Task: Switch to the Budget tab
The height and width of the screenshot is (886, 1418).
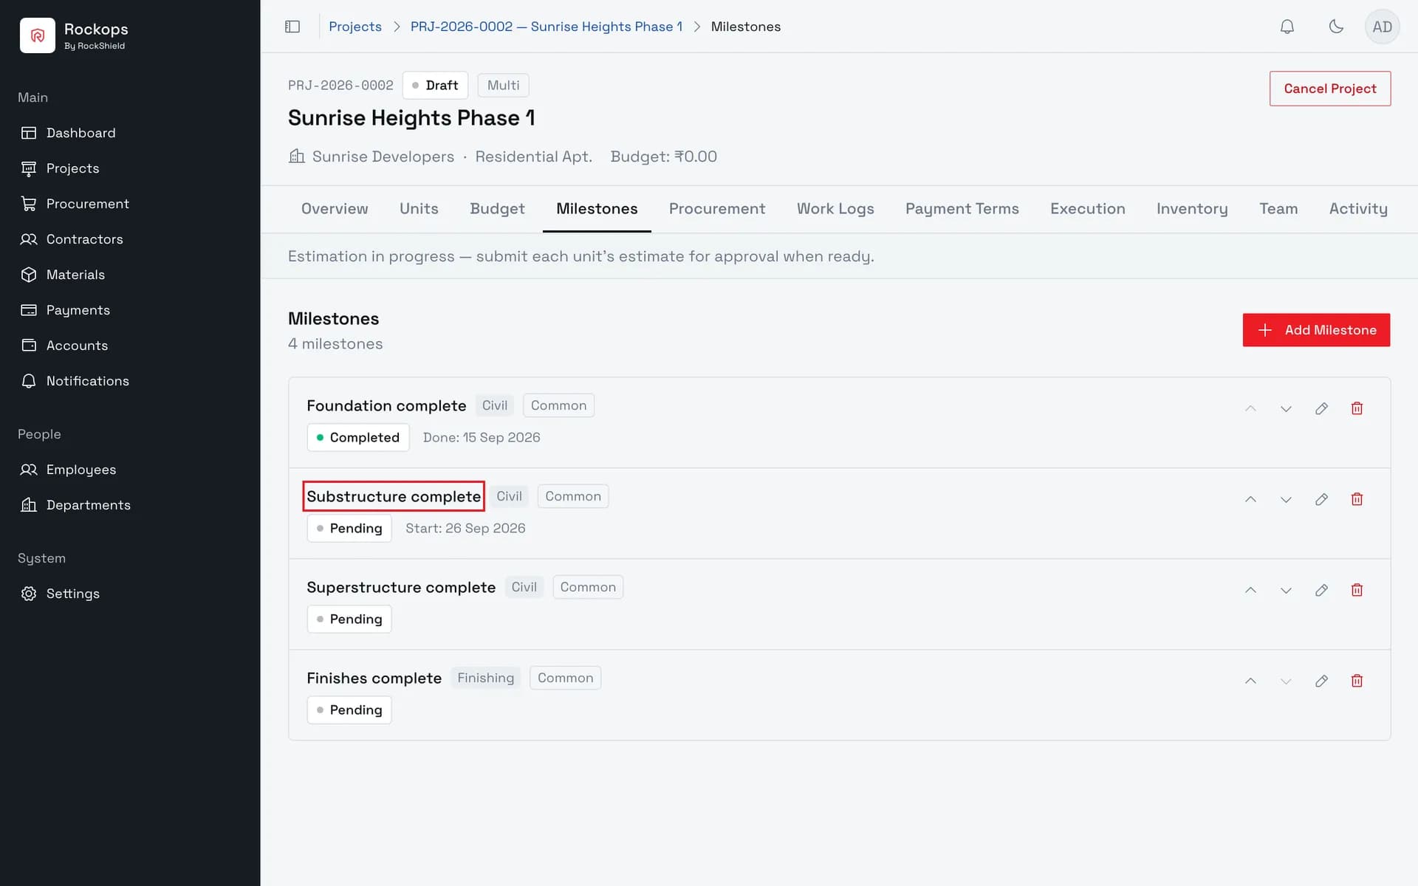Action: pos(497,209)
